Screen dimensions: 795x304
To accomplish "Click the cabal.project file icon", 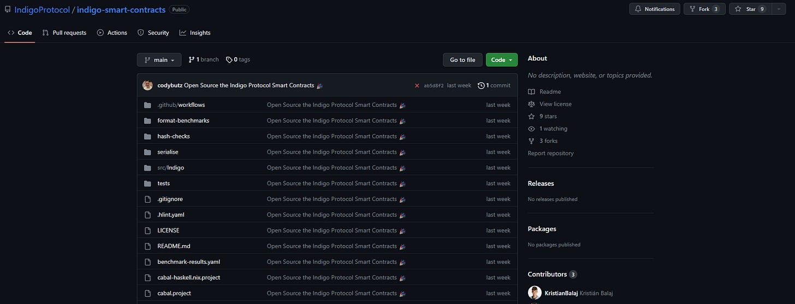I will [147, 293].
